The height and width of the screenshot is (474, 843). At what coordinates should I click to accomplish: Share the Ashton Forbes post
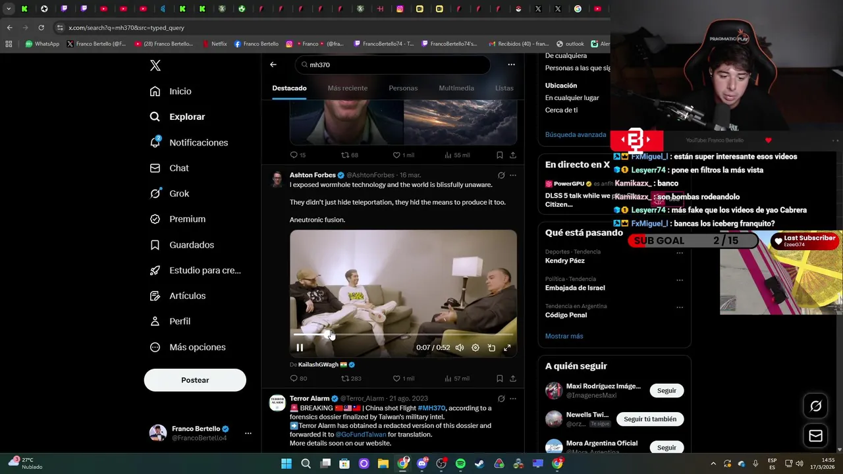[513, 379]
